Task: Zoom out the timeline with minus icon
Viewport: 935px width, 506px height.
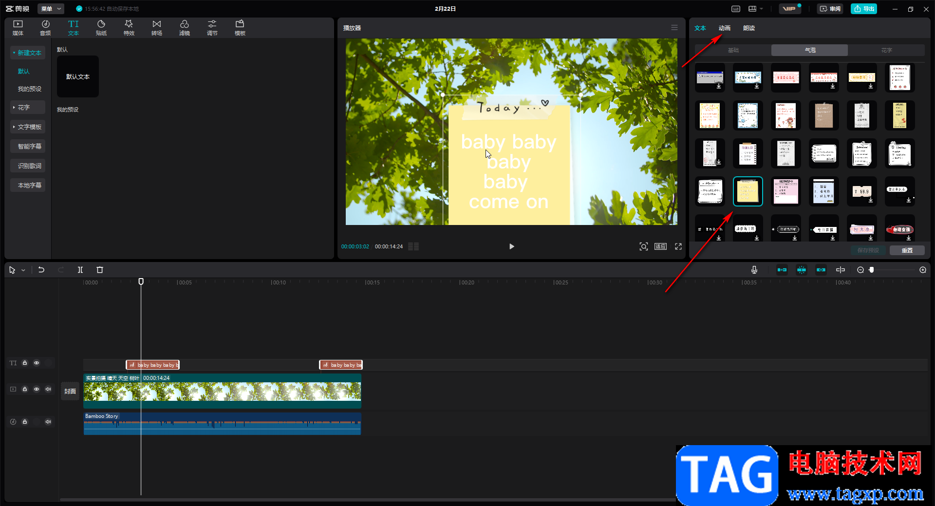Action: pyautogui.click(x=860, y=270)
